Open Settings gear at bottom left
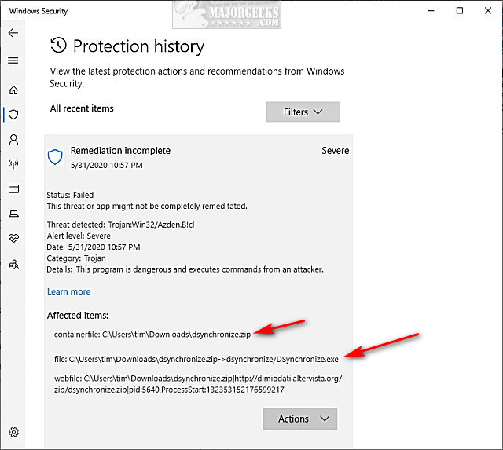Viewport: 503px width, 450px height. click(x=13, y=432)
